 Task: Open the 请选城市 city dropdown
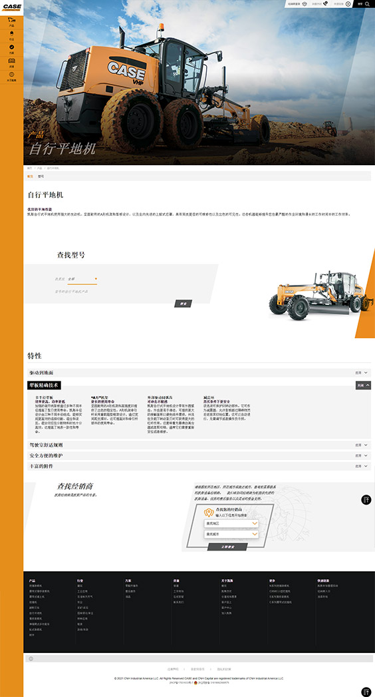(231, 534)
